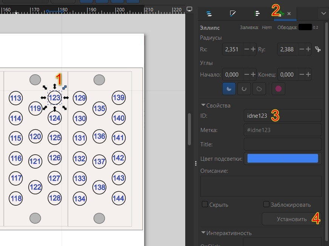This screenshot has width=329, height=246.
Task: Close the Object Properties panel tab
Action: coord(289,14)
